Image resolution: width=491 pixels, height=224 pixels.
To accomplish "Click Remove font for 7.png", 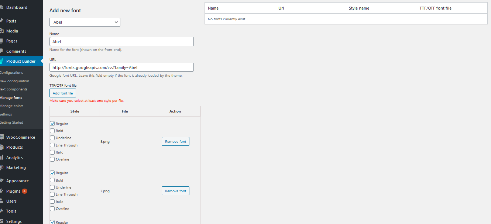I will tap(175, 191).
